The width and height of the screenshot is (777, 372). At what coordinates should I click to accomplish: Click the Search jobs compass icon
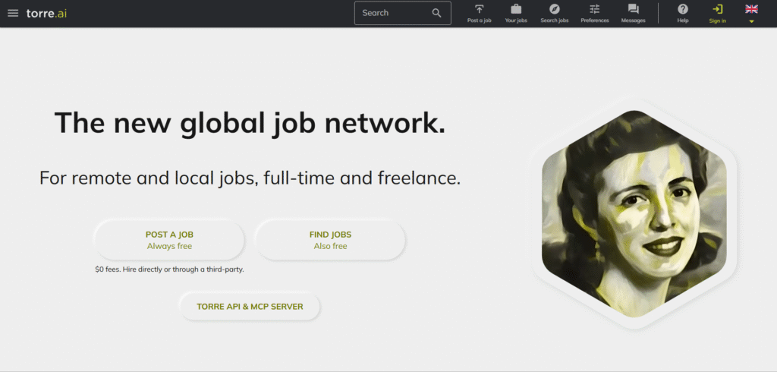(554, 9)
